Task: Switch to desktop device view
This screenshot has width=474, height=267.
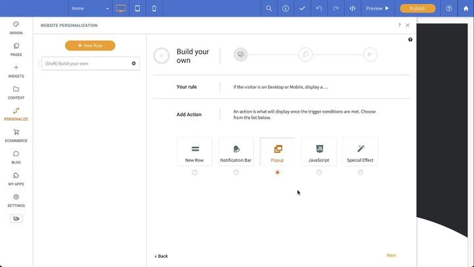Action: pos(120,9)
